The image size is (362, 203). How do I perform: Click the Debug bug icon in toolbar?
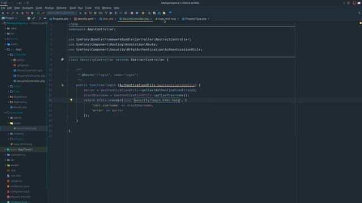pyautogui.click(x=85, y=13)
